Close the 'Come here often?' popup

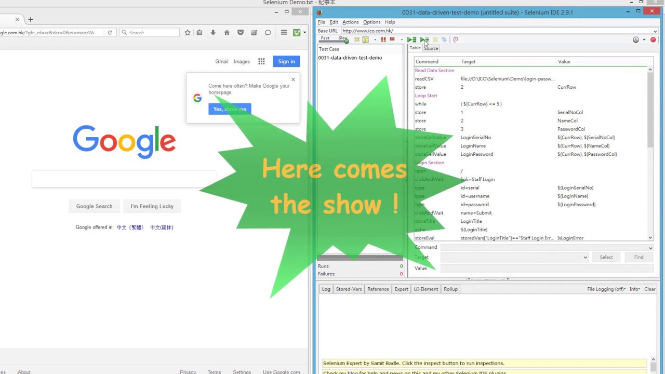click(293, 79)
